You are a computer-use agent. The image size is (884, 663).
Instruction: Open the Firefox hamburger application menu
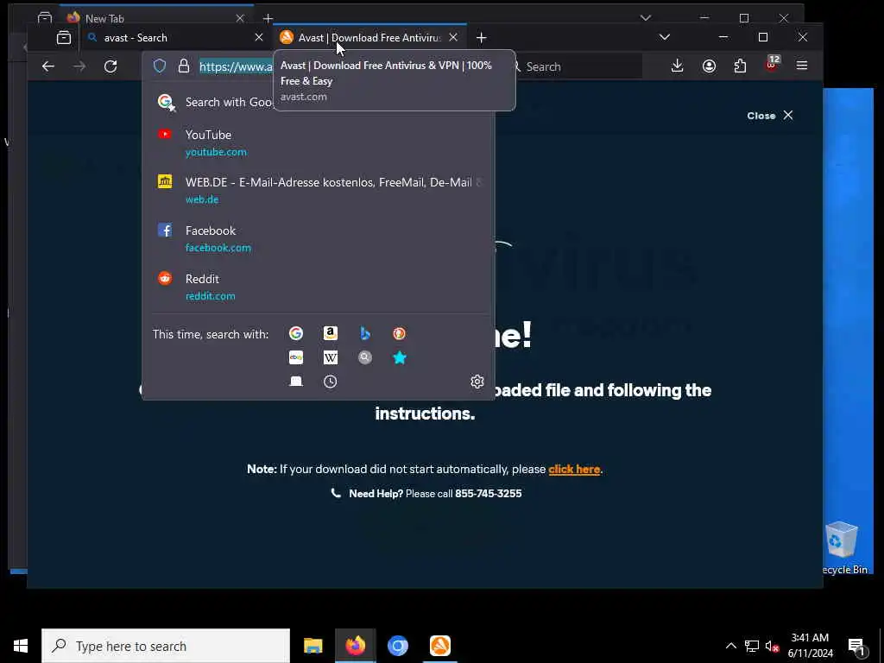tap(802, 66)
